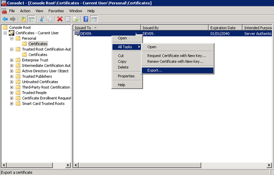Click the Forward arrow toolbar icon
Viewport: 274px width, 175px height.
(13, 19)
